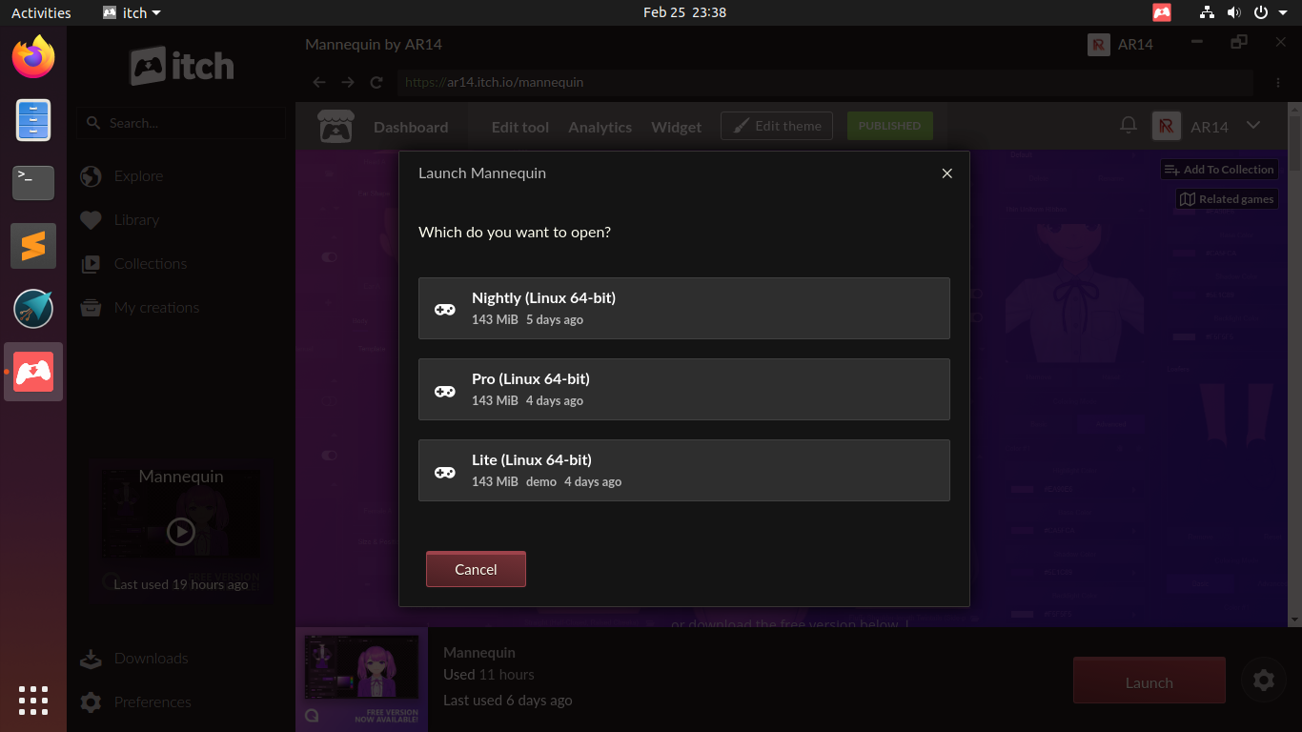Click the Edit theme button
Screen dimensions: 1302x732
(x=777, y=126)
